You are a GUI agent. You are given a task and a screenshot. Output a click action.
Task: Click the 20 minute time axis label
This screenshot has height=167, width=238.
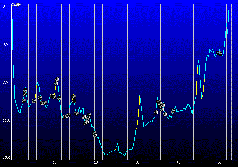click(x=96, y=163)
